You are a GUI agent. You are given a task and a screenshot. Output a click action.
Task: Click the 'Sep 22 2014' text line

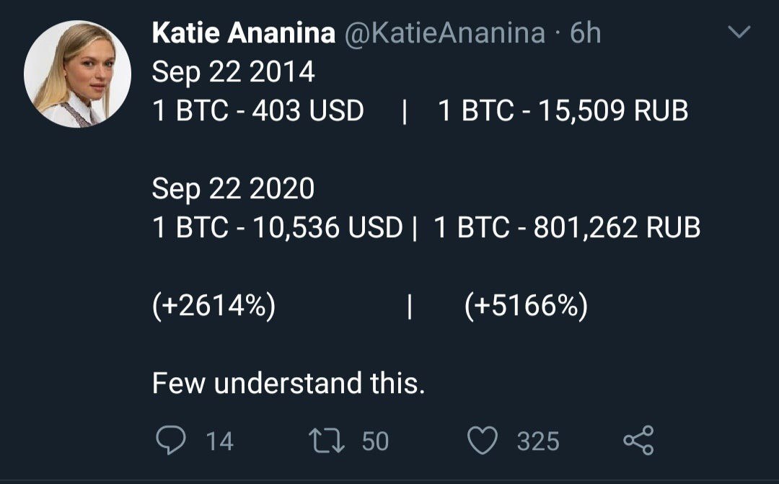point(233,72)
